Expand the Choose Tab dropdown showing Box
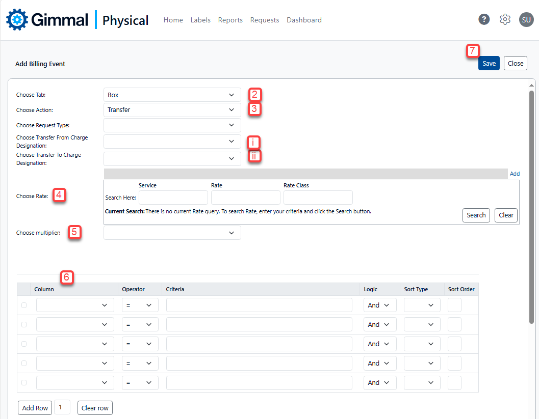Image resolution: width=539 pixels, height=419 pixels. (172, 95)
